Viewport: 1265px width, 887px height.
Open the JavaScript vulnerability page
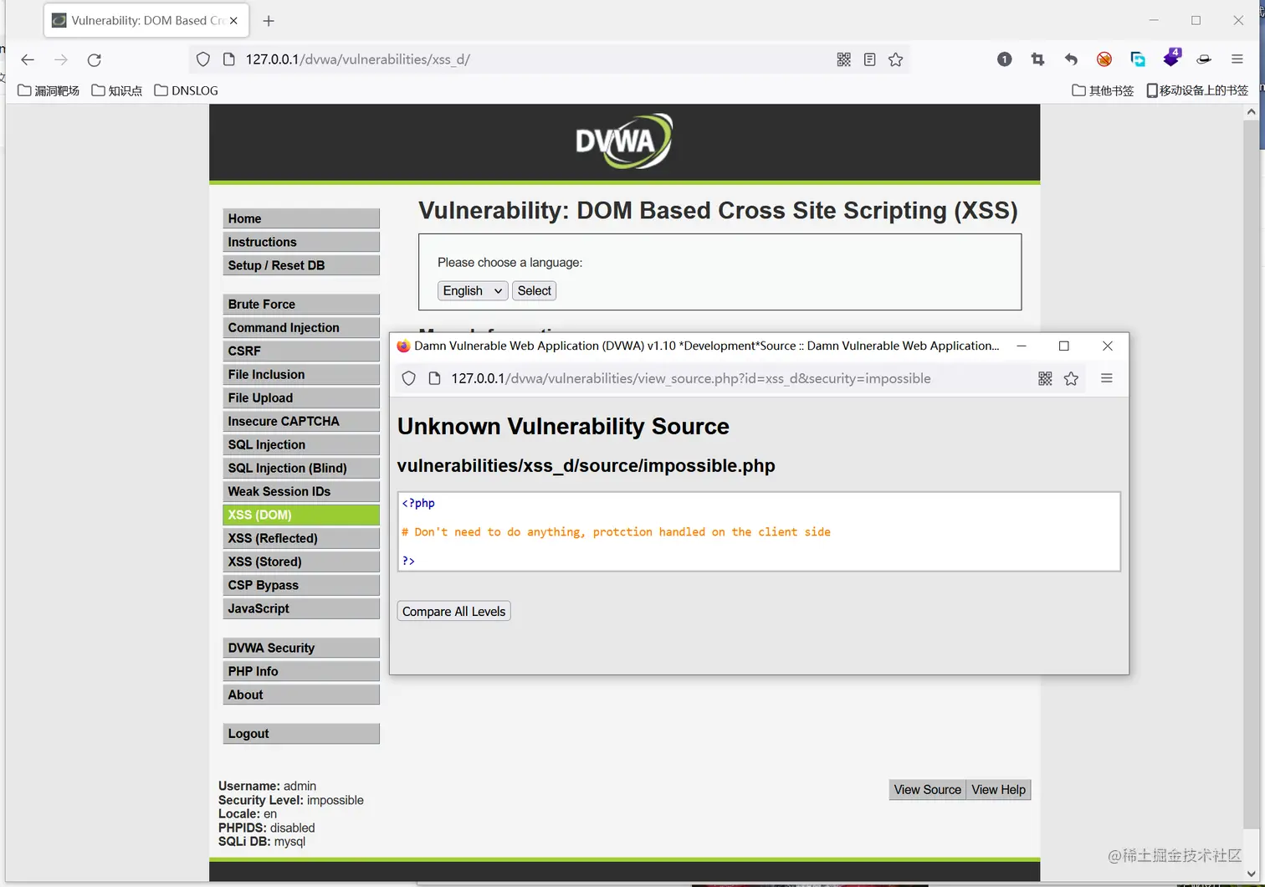point(301,609)
